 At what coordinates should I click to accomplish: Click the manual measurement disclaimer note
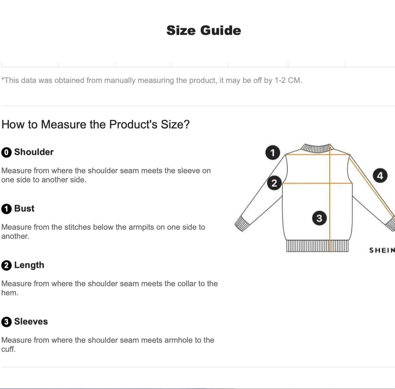[152, 81]
